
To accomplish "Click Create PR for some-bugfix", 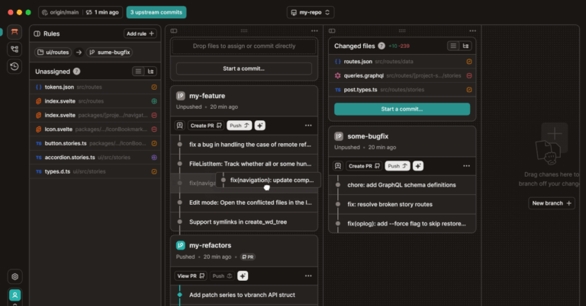I will point(364,166).
